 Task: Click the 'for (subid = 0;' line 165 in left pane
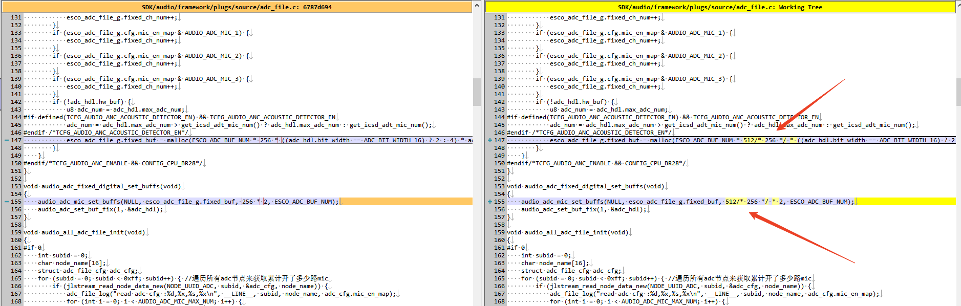[x=183, y=278]
